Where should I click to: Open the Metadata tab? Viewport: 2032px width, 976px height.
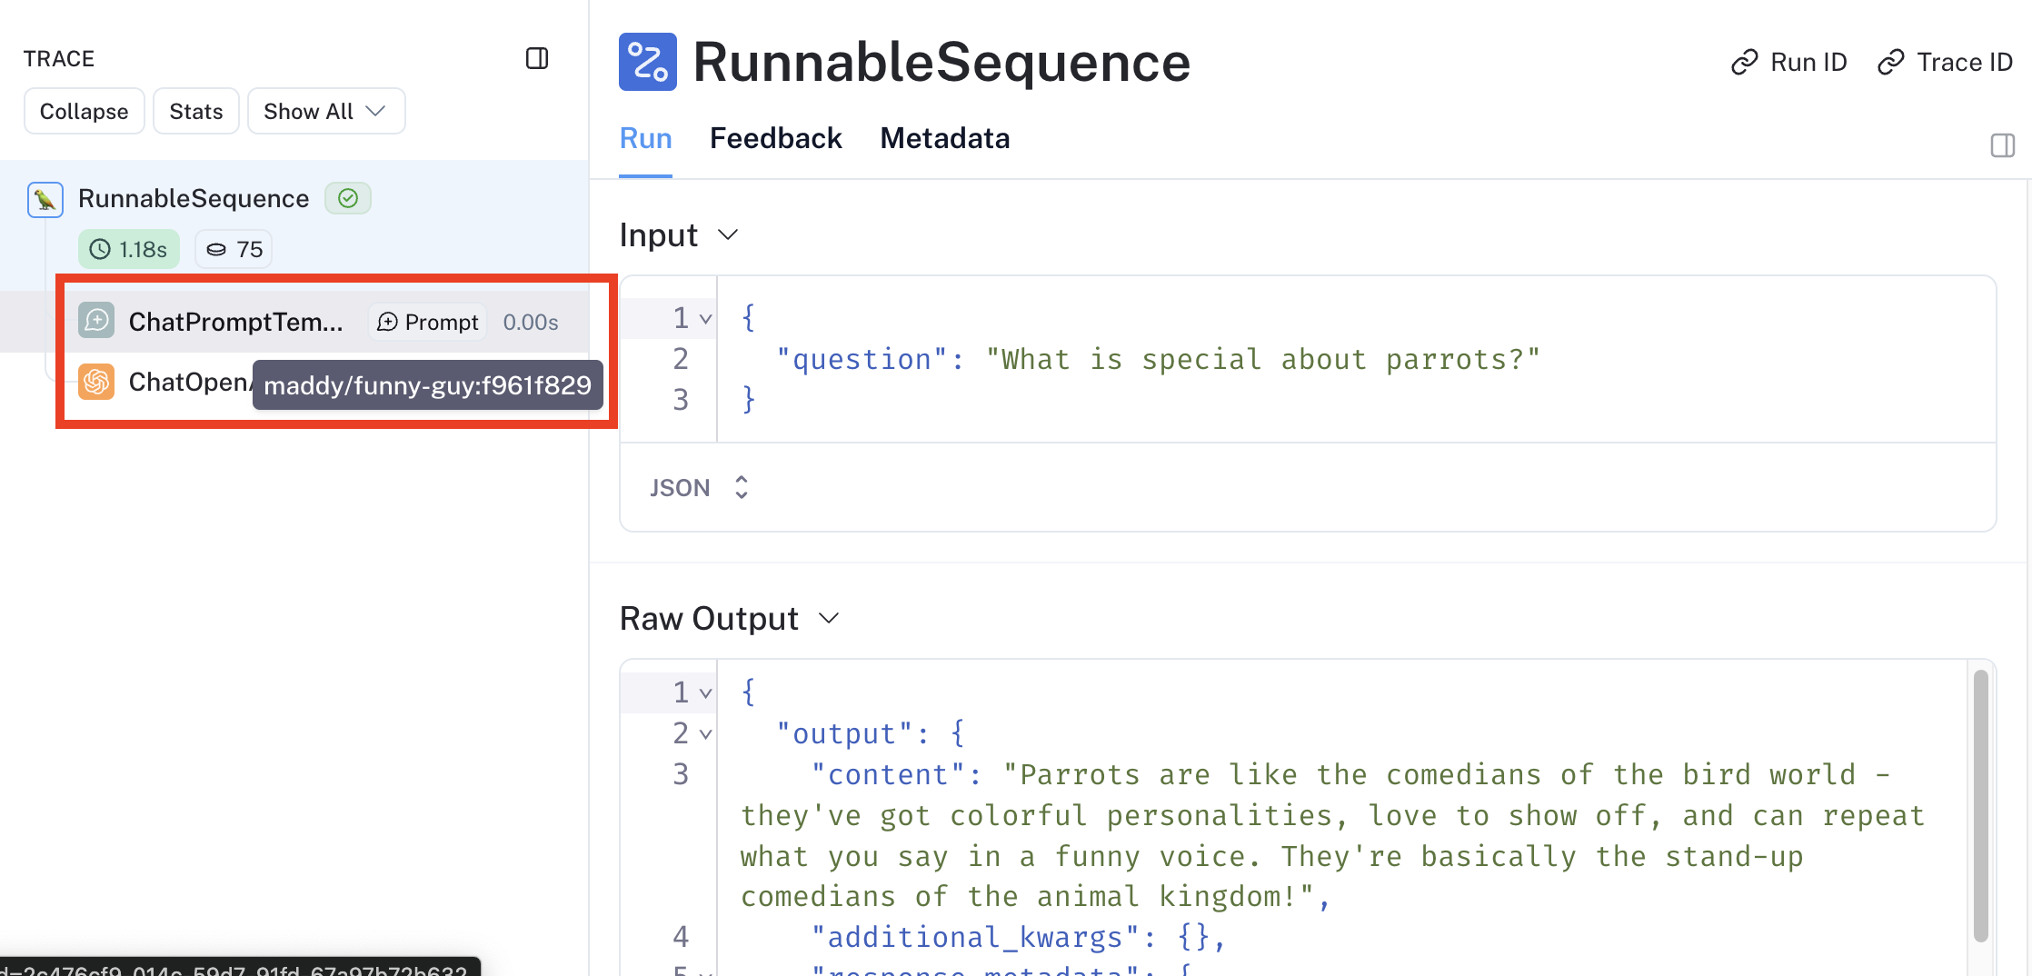tap(944, 138)
